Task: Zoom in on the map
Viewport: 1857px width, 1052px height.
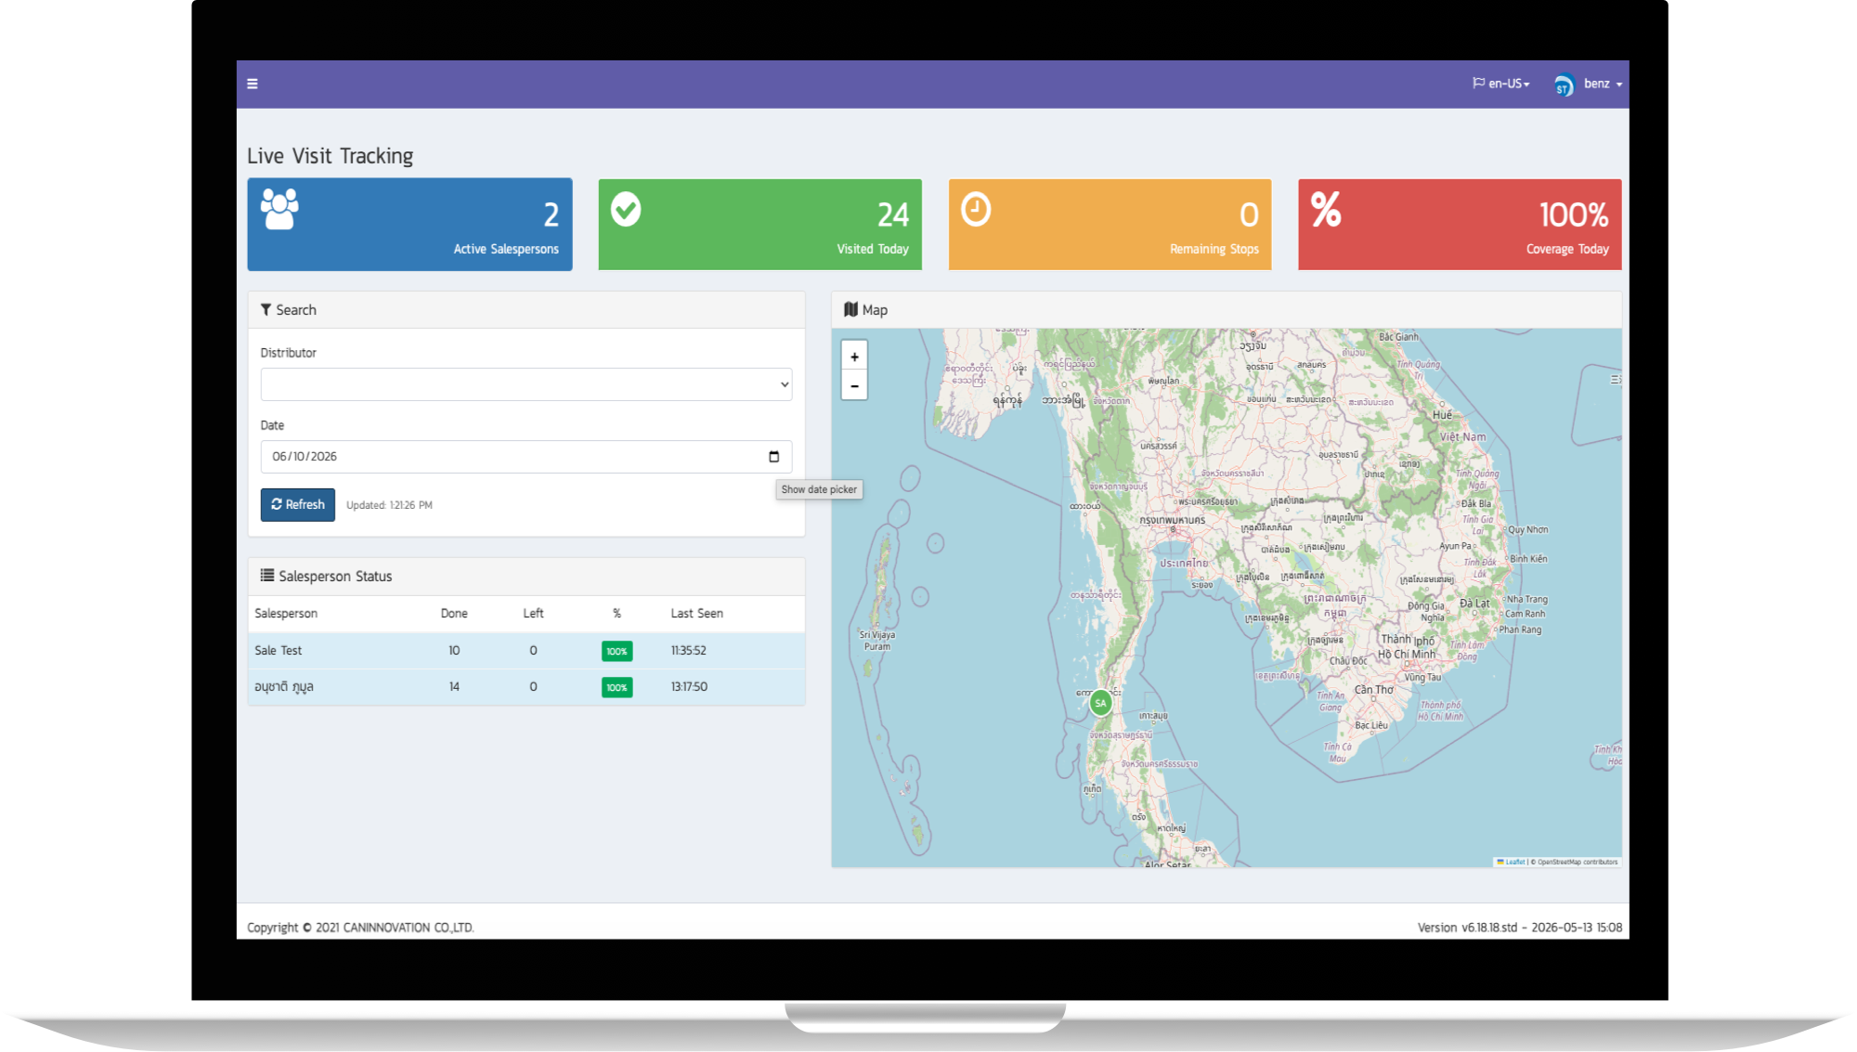Action: coord(854,357)
